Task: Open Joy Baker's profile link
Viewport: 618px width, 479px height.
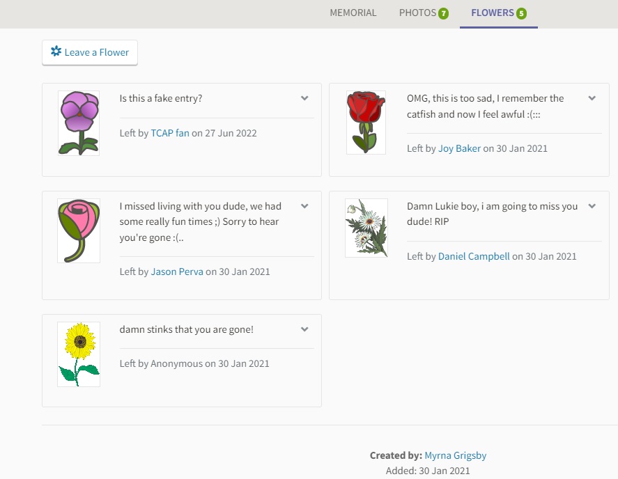Action: point(460,148)
